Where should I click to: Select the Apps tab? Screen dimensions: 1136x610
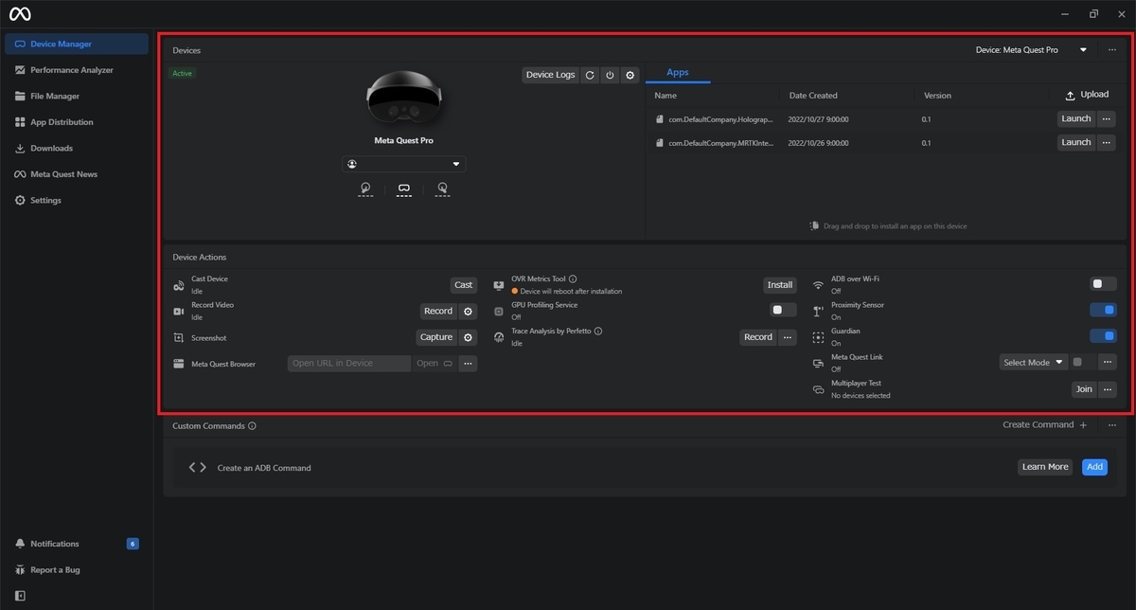click(x=678, y=73)
